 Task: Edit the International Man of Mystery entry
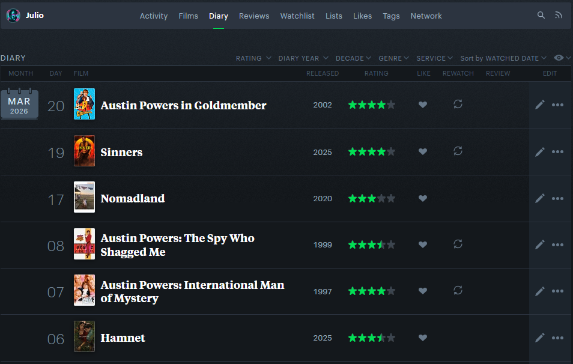pos(540,291)
